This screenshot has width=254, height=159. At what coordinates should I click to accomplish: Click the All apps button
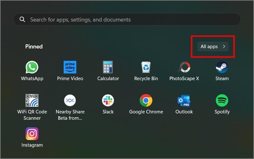(x=213, y=47)
